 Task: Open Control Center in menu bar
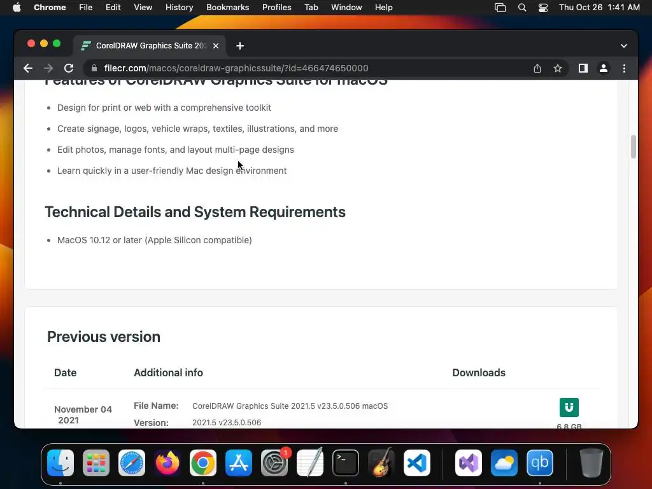point(543,8)
